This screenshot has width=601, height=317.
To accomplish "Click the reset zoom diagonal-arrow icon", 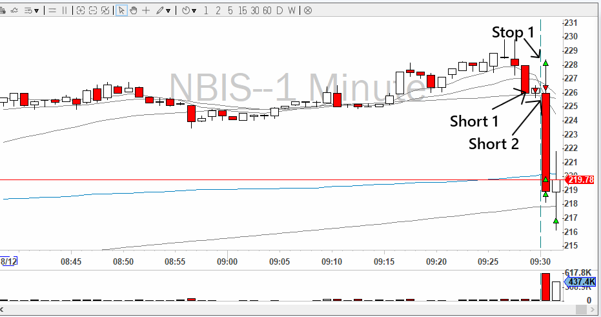I will [x=105, y=11].
